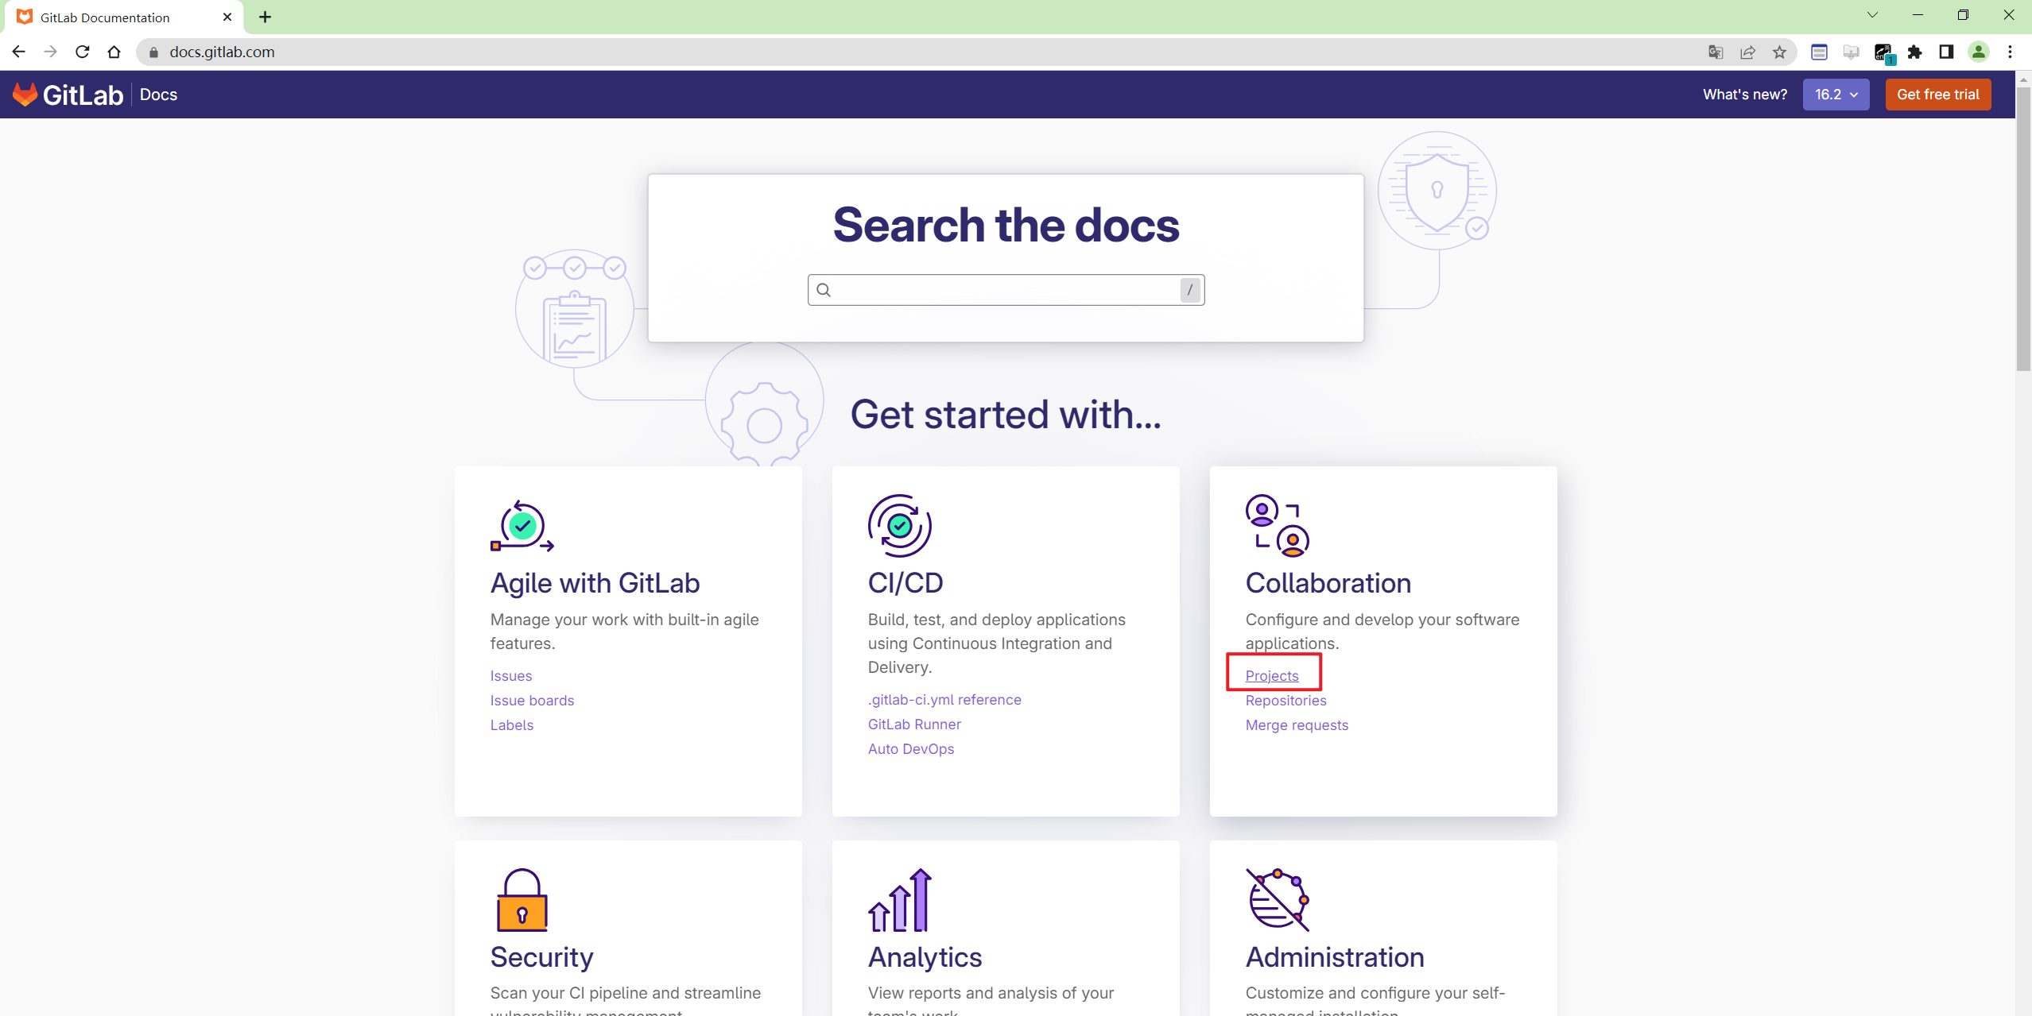Click the CI/CD cycle icon
The height and width of the screenshot is (1016, 2032).
pyautogui.click(x=899, y=525)
